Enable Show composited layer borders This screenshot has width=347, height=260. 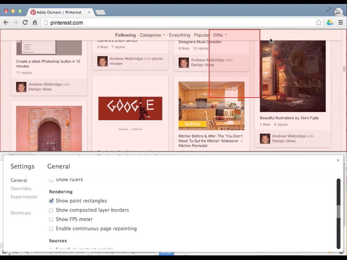coord(51,210)
